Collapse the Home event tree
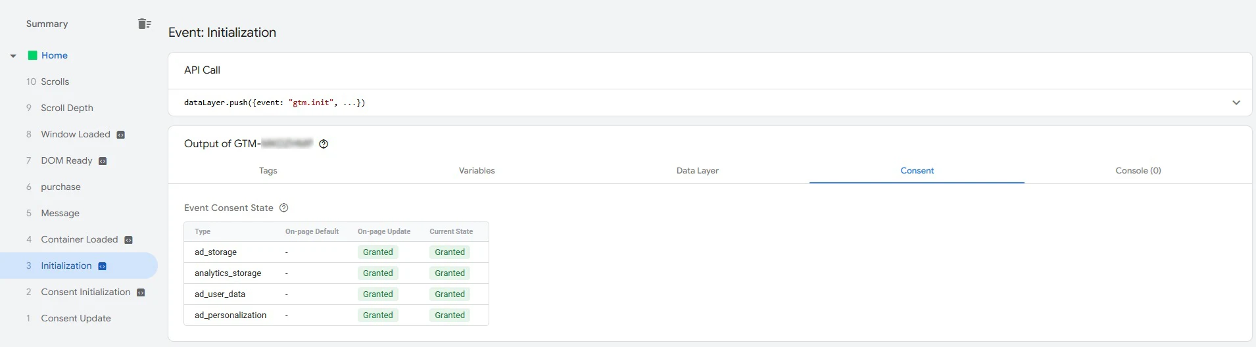Image resolution: width=1256 pixels, height=347 pixels. (x=13, y=56)
